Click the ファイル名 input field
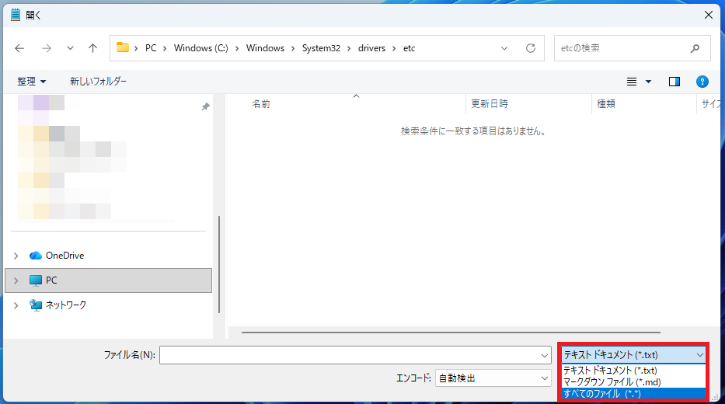 pos(350,355)
